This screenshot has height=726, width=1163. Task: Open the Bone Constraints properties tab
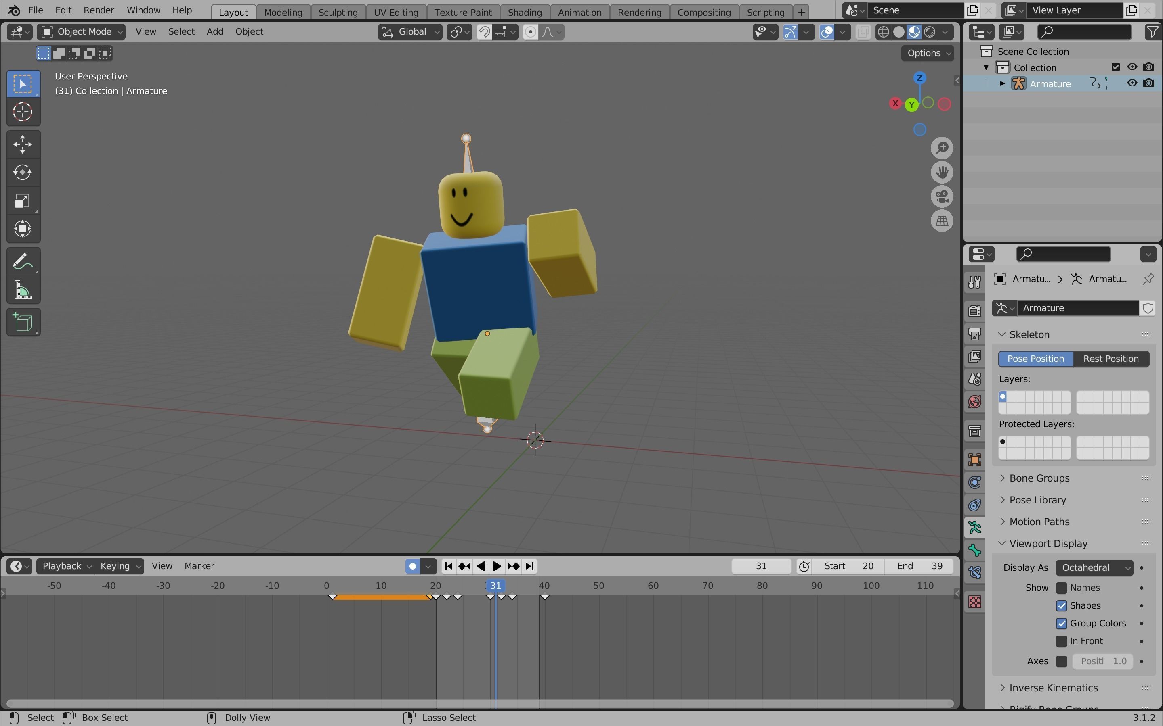coord(974,573)
